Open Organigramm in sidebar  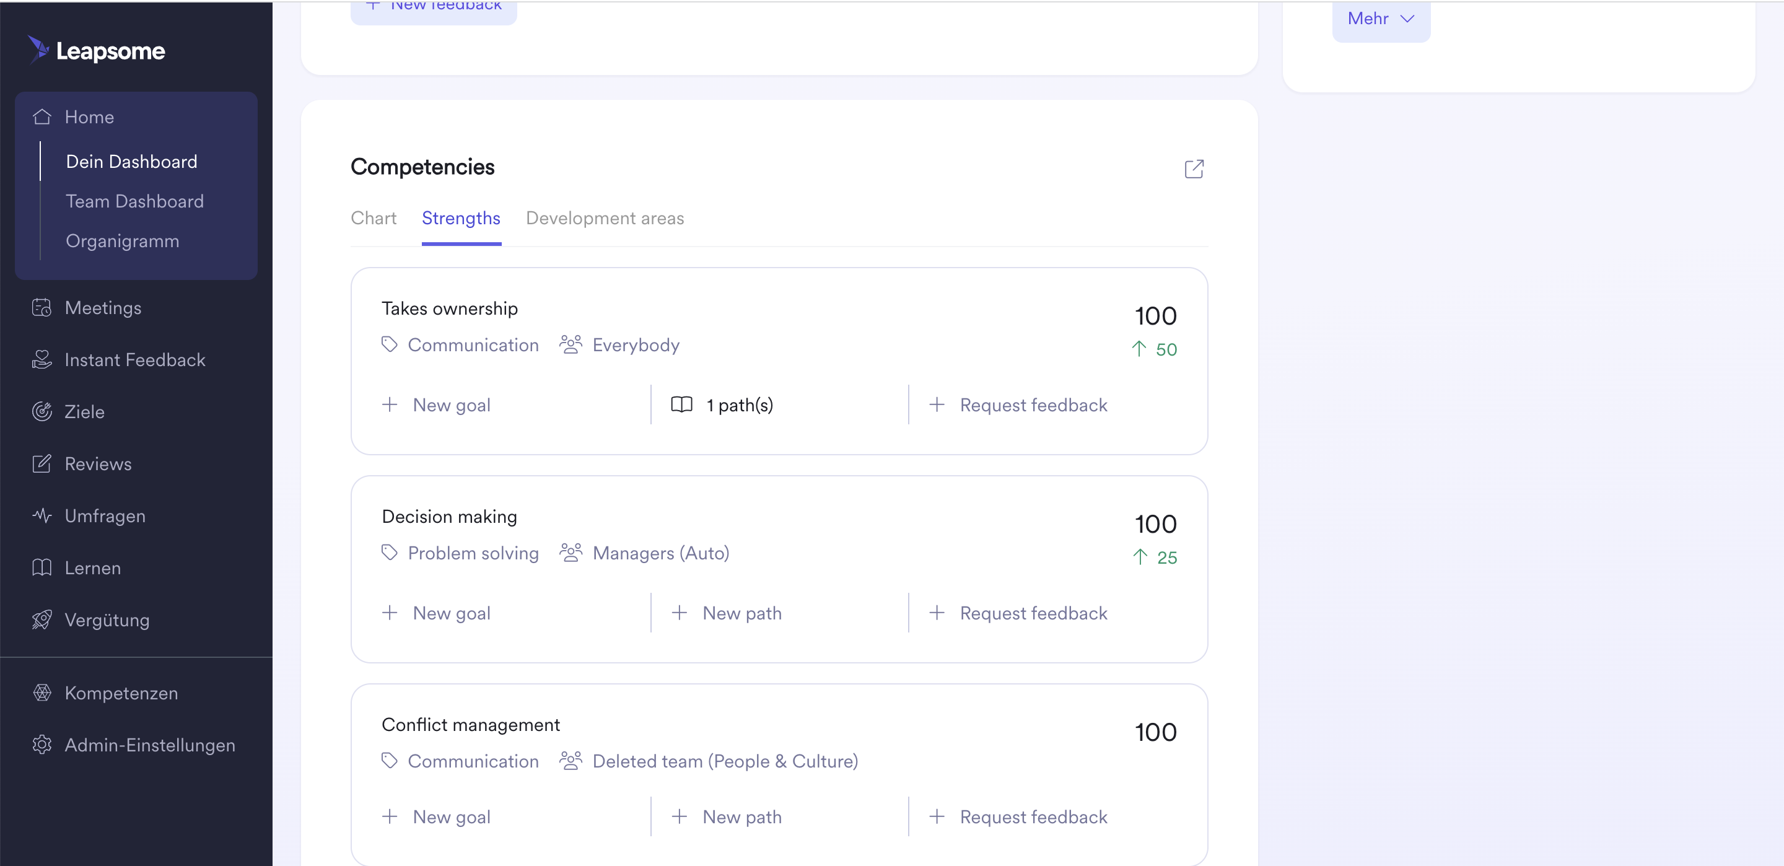coord(122,240)
